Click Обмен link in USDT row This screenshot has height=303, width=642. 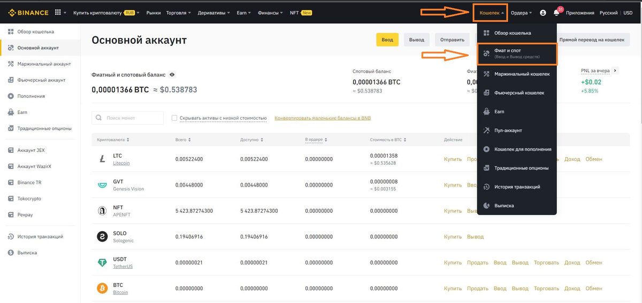point(594,262)
